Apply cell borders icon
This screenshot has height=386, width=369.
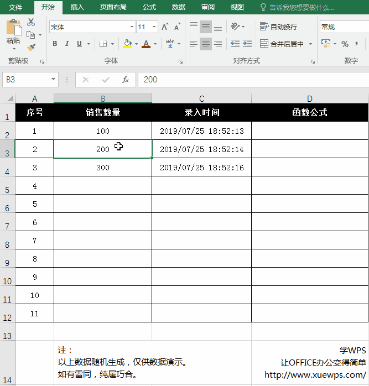[103, 44]
